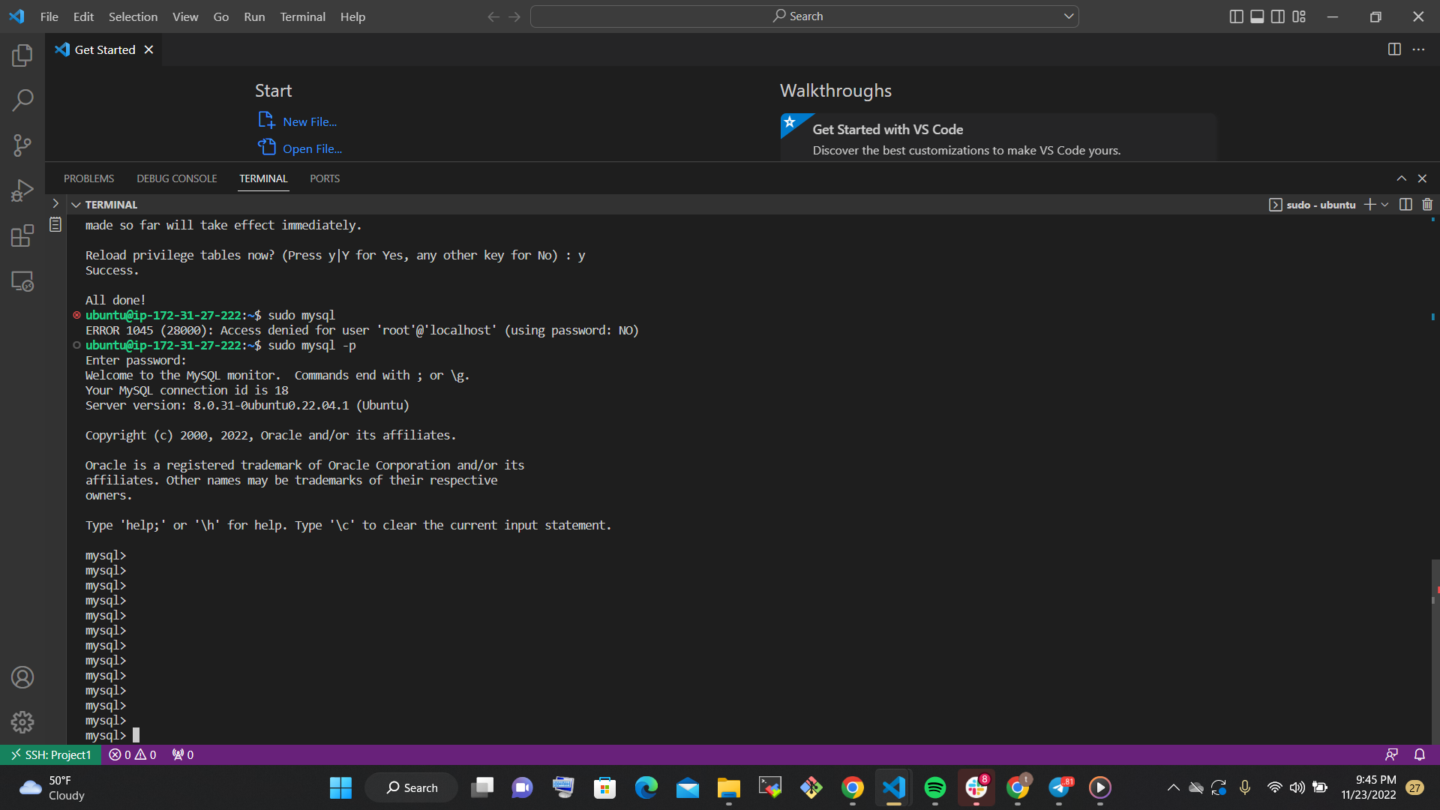This screenshot has height=810, width=1440.
Task: Open the terminal profile dropdown chevron
Action: [x=1384, y=204]
